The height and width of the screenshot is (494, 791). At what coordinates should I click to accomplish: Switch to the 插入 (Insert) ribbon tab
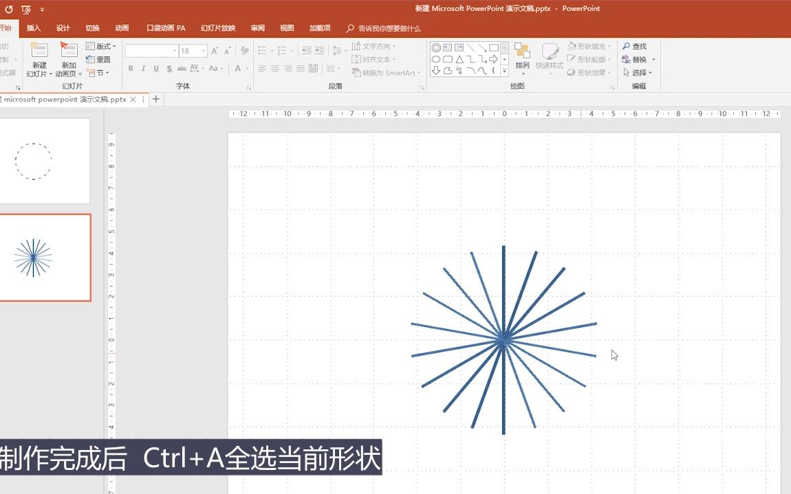coord(33,28)
